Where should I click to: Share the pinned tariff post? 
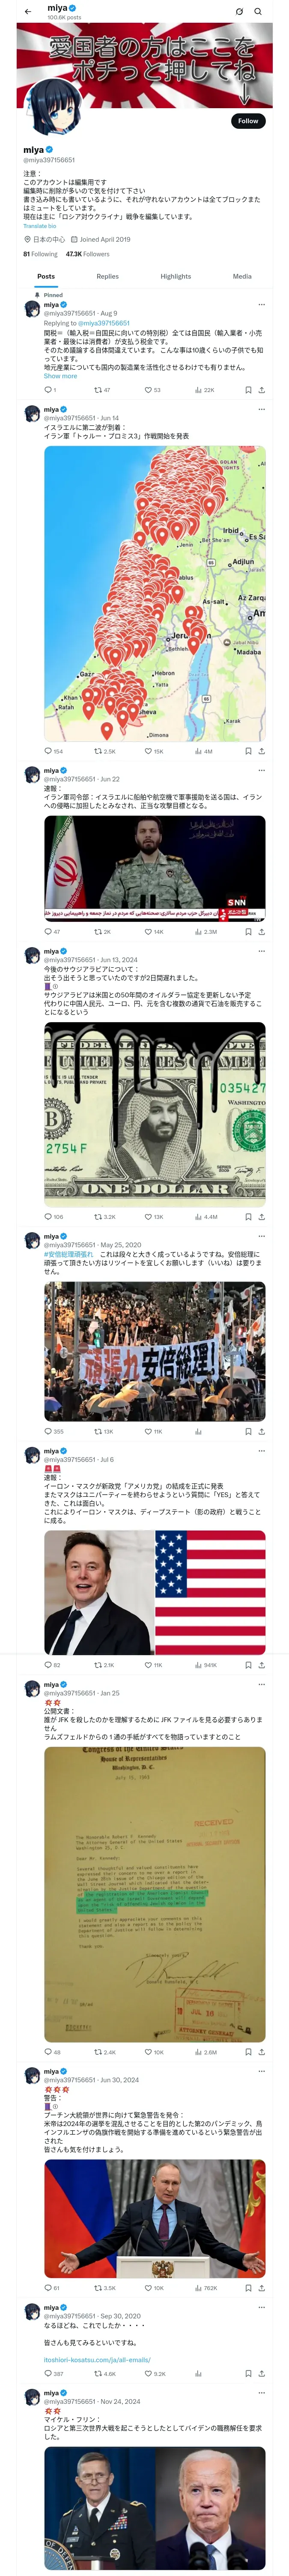click(x=262, y=390)
